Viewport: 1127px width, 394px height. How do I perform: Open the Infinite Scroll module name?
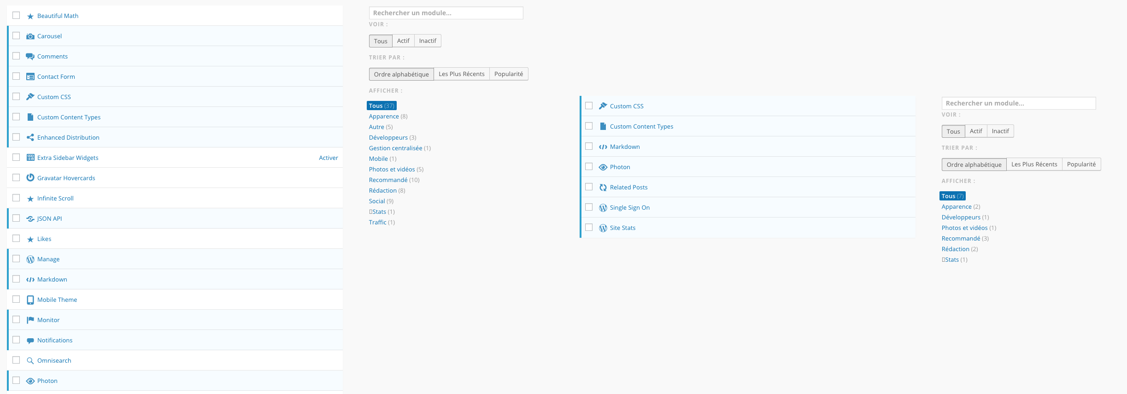tap(55, 199)
